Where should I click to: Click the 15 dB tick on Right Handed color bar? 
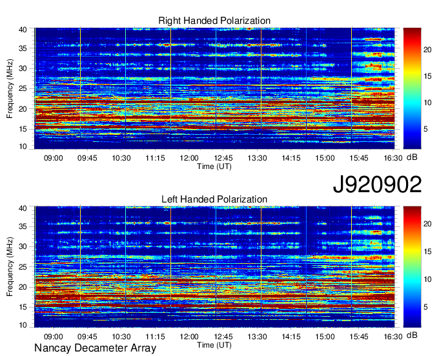tap(427, 76)
